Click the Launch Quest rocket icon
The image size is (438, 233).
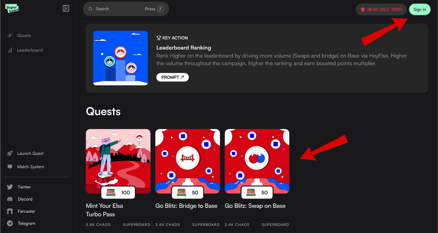pyautogui.click(x=10, y=153)
